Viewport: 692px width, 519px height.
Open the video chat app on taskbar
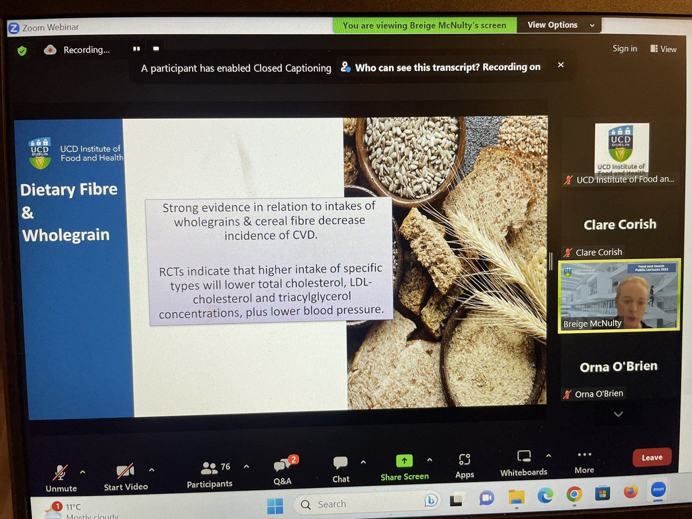point(486,498)
